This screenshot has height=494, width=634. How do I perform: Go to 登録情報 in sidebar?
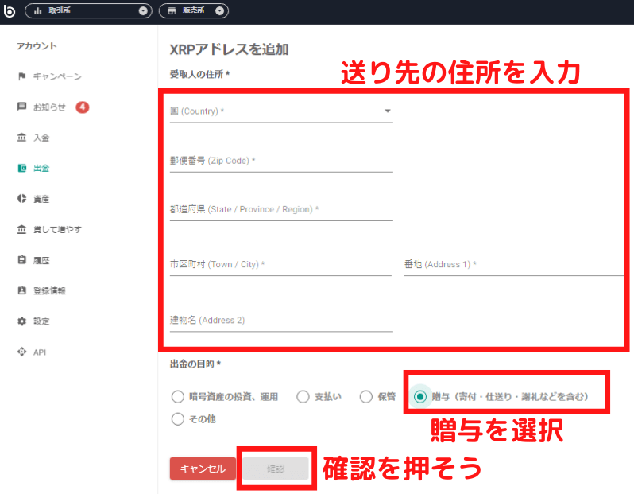tap(49, 290)
